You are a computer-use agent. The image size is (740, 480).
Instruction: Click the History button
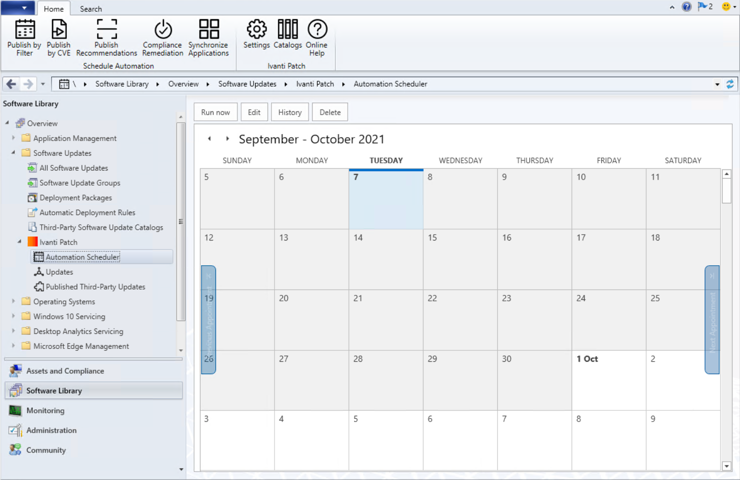point(290,112)
